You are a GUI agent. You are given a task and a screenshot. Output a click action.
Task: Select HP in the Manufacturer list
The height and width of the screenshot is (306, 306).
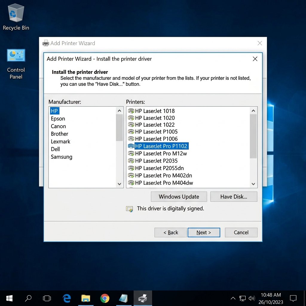(54, 111)
